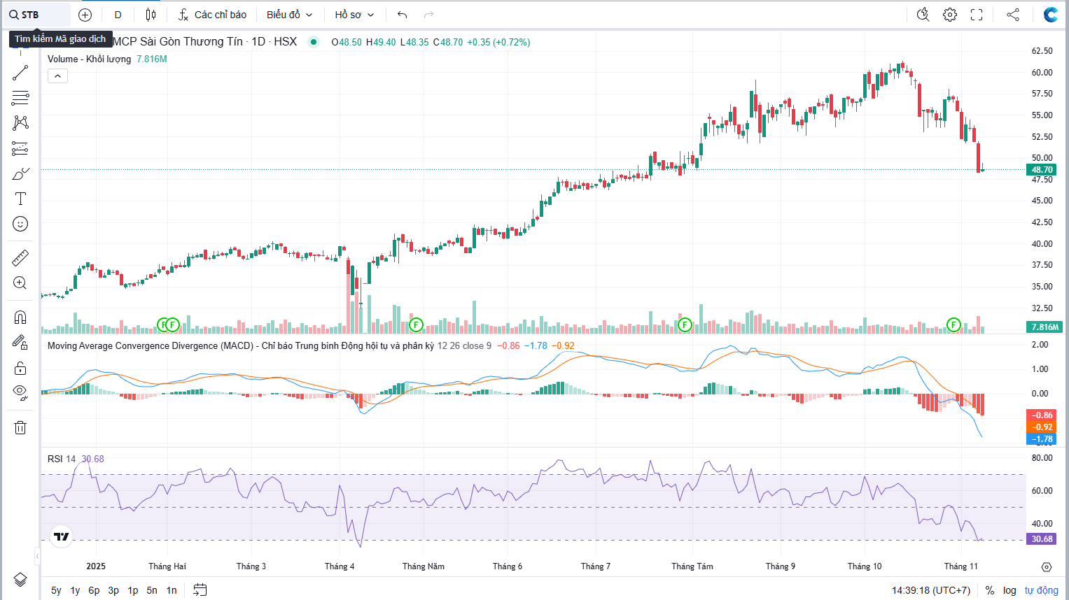Toggle lock all drawing tools
This screenshot has width=1069, height=600.
point(20,368)
